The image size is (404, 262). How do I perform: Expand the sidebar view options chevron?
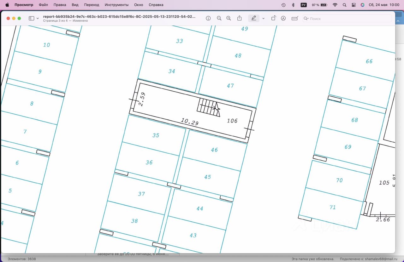[38, 19]
